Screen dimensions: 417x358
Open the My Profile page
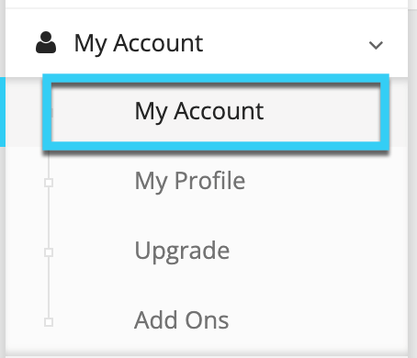tap(190, 181)
